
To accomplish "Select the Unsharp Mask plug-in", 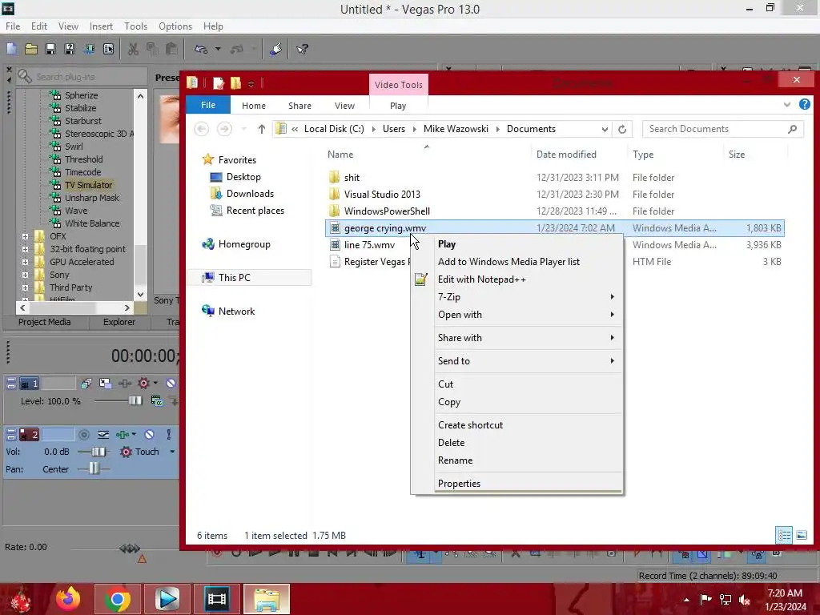I will pos(91,198).
